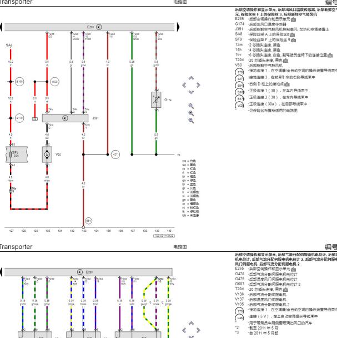Screen dimensions: 337x338
Task: Select the V435 entry in the second legend
Action: 262,305
